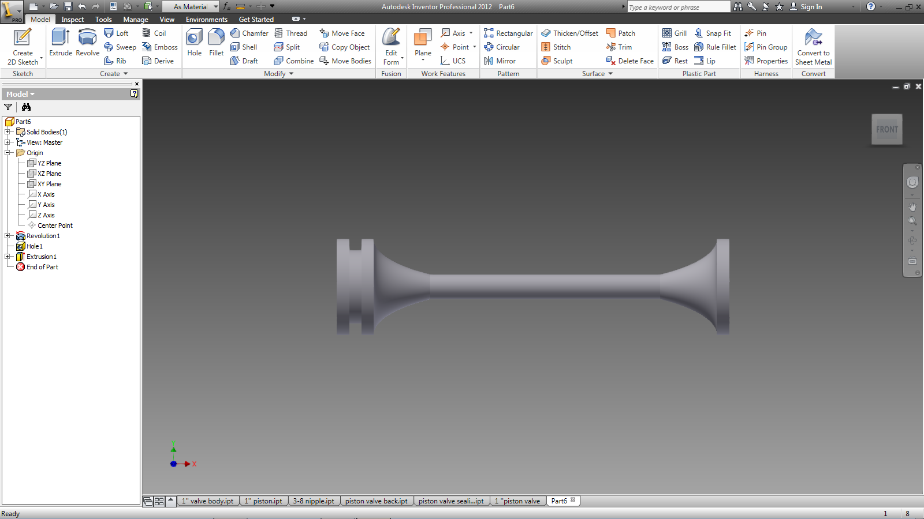This screenshot has width=924, height=519.
Task: Start Create 2D Sketch
Action: pyautogui.click(x=23, y=46)
